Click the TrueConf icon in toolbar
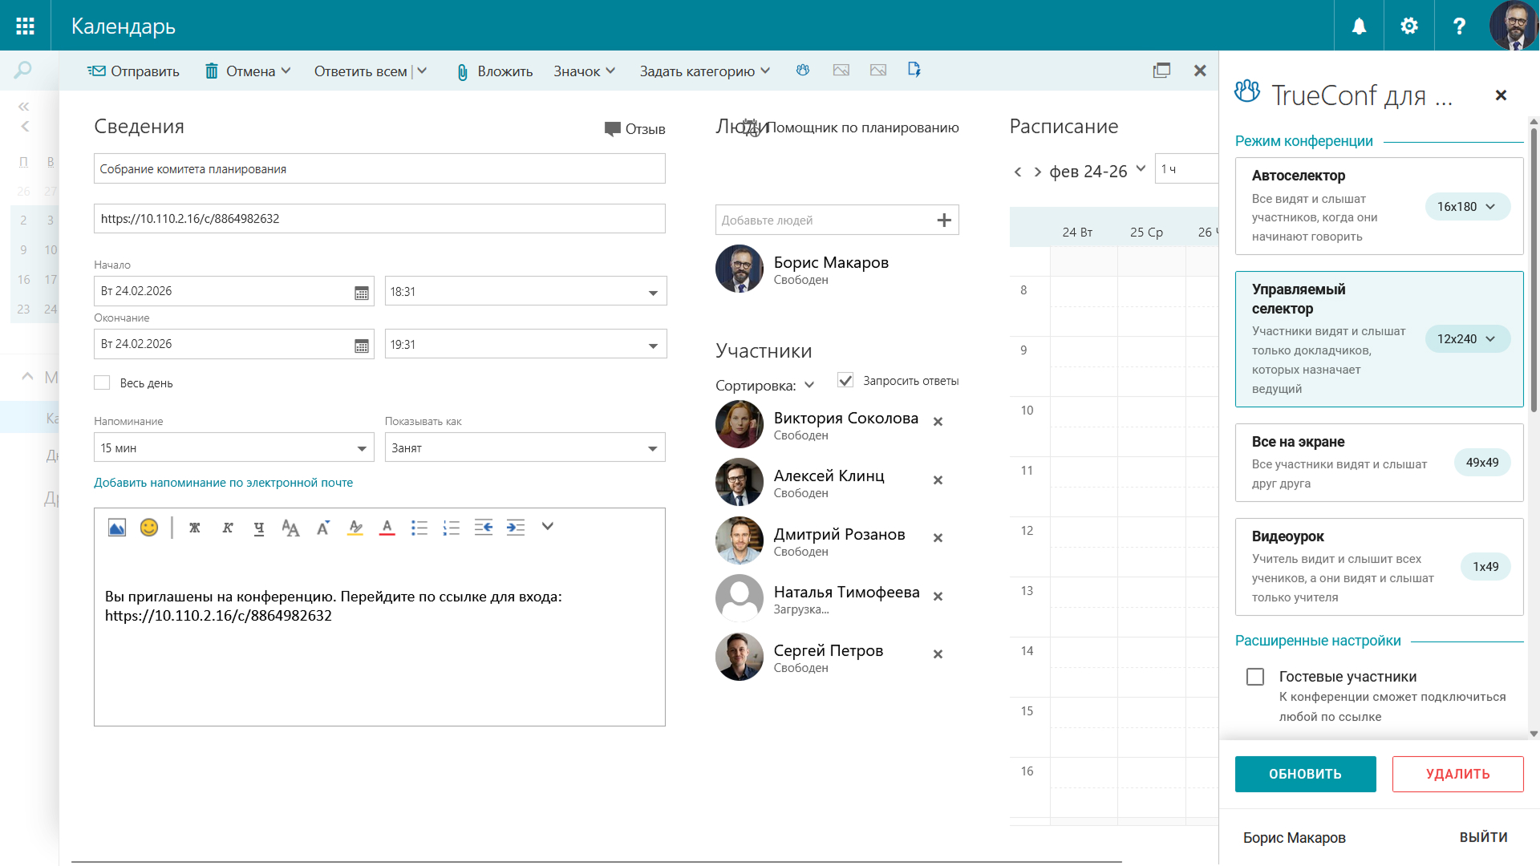This screenshot has height=866, width=1540. [x=803, y=71]
